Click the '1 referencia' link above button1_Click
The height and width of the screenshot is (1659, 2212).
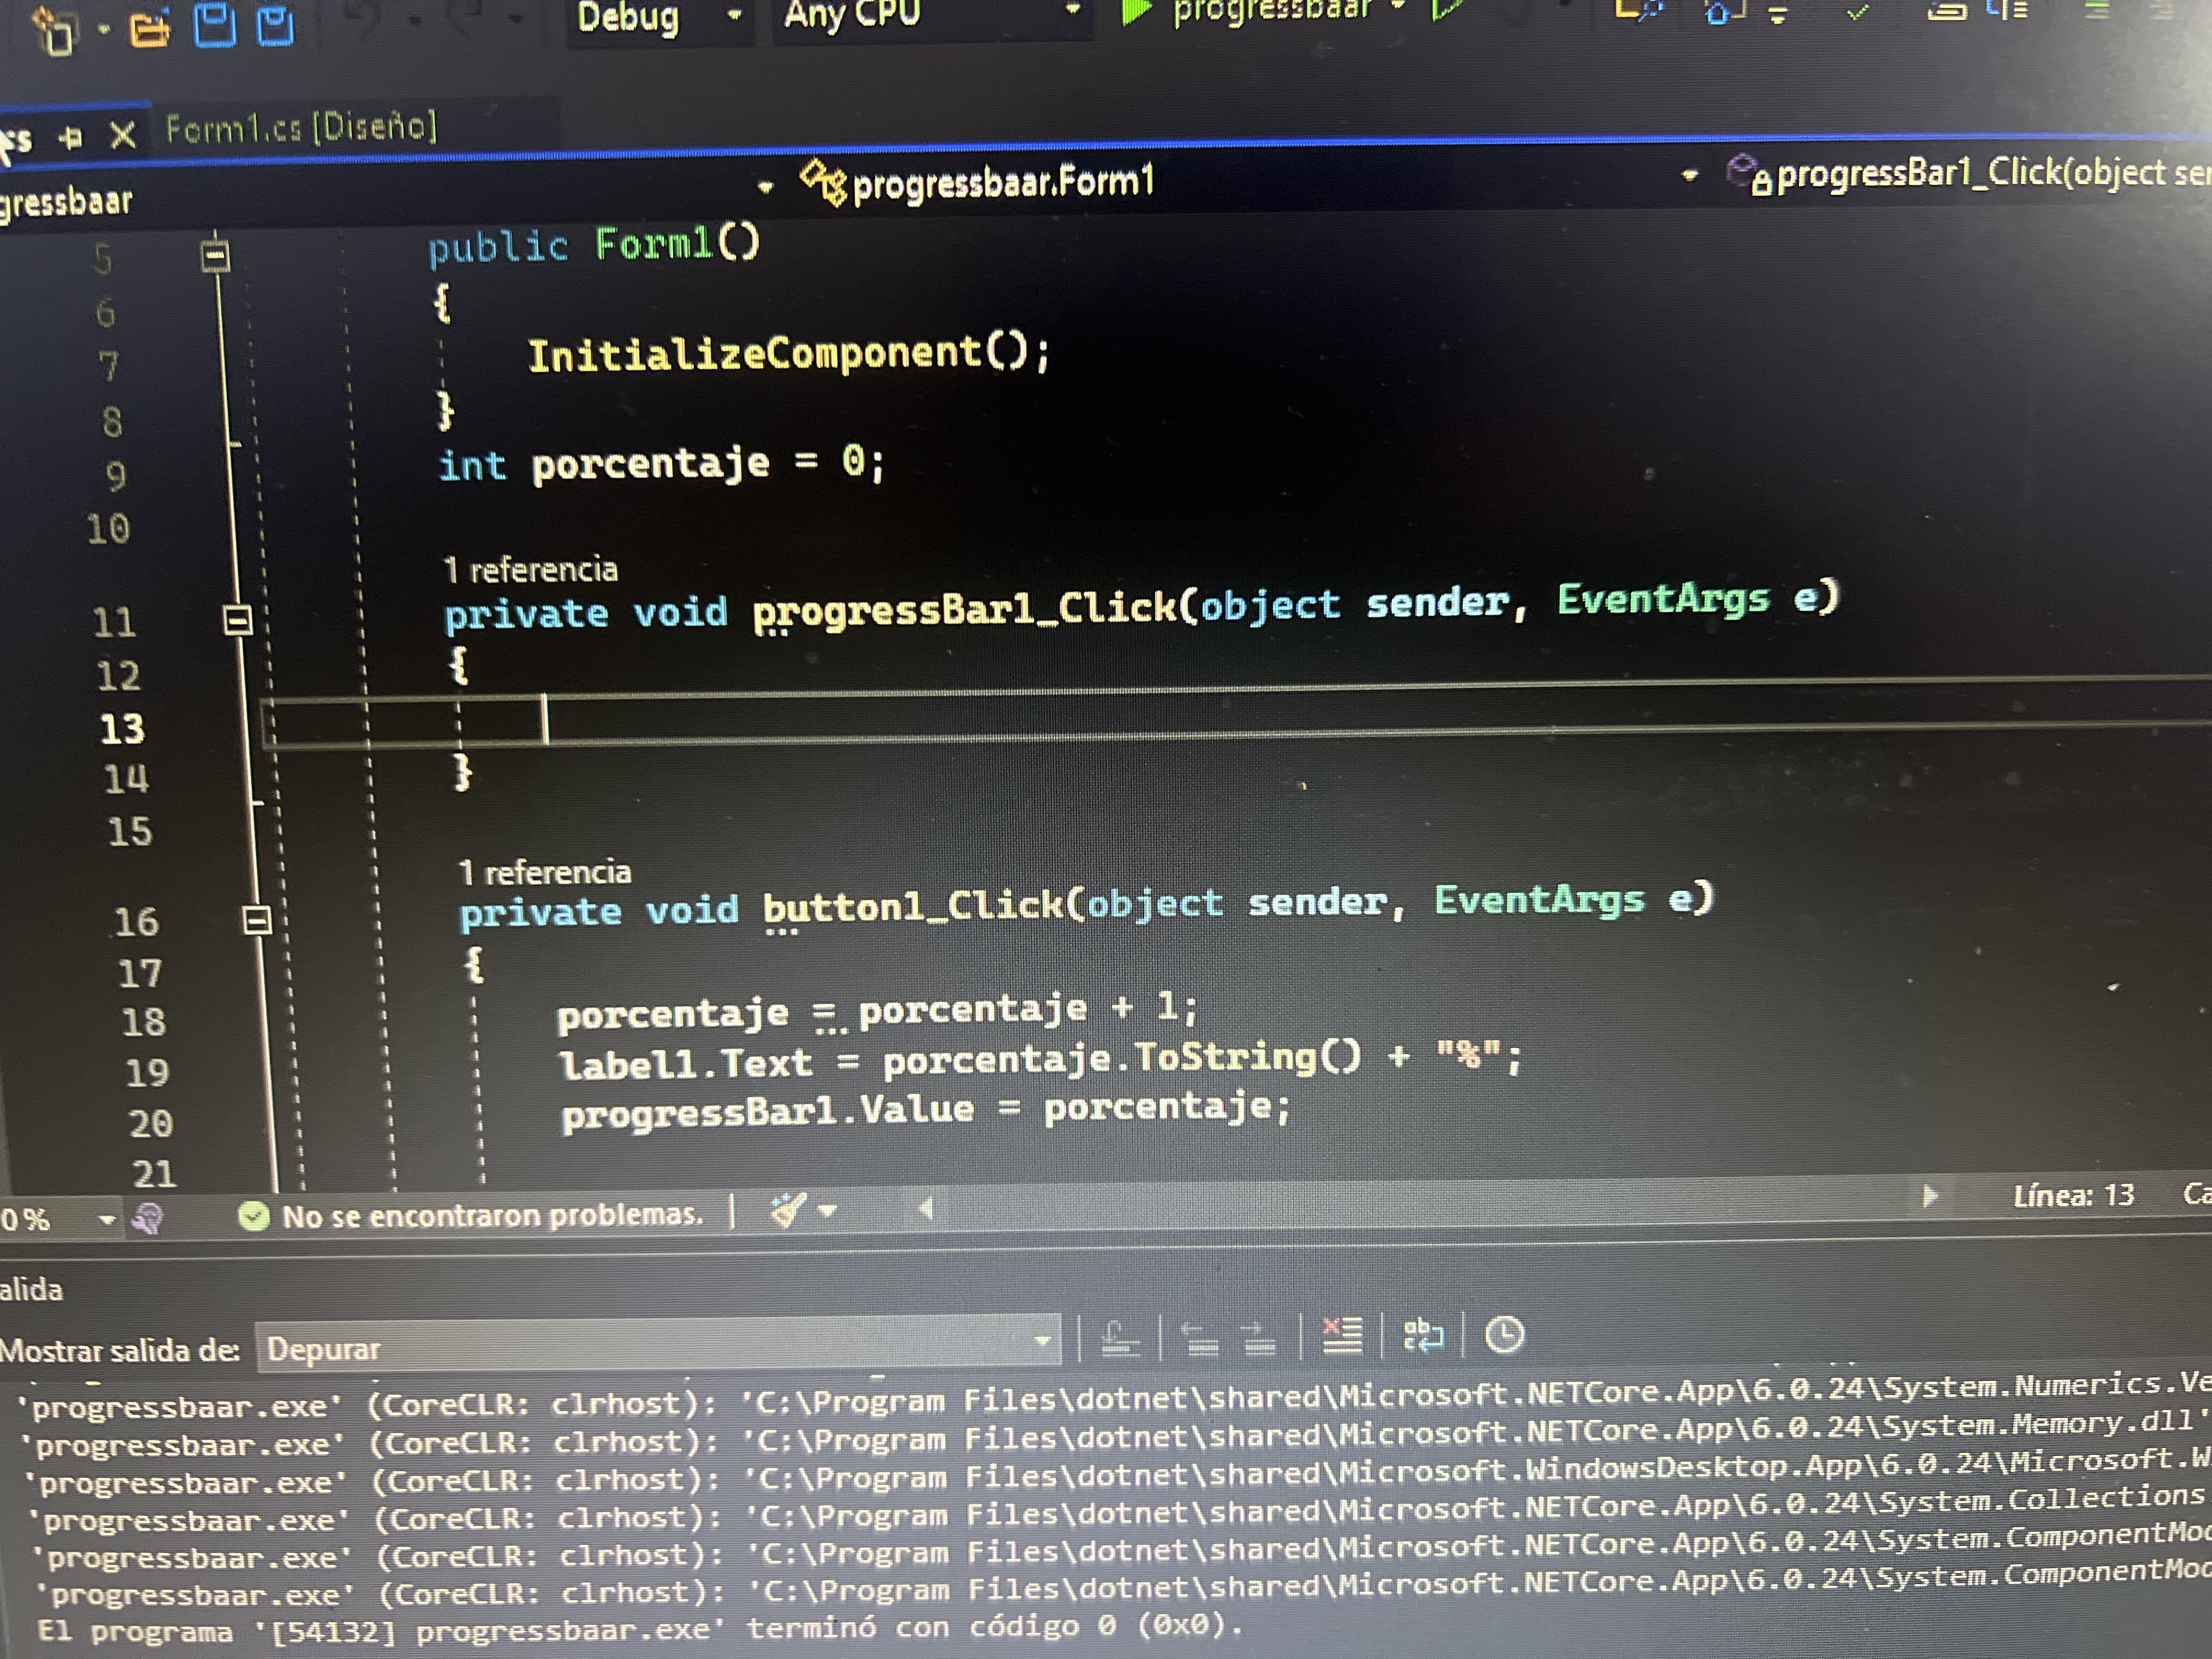click(545, 873)
